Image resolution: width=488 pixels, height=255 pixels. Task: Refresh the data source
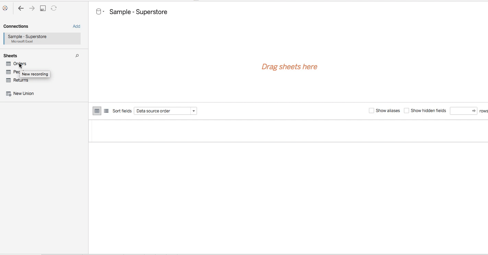point(54,8)
